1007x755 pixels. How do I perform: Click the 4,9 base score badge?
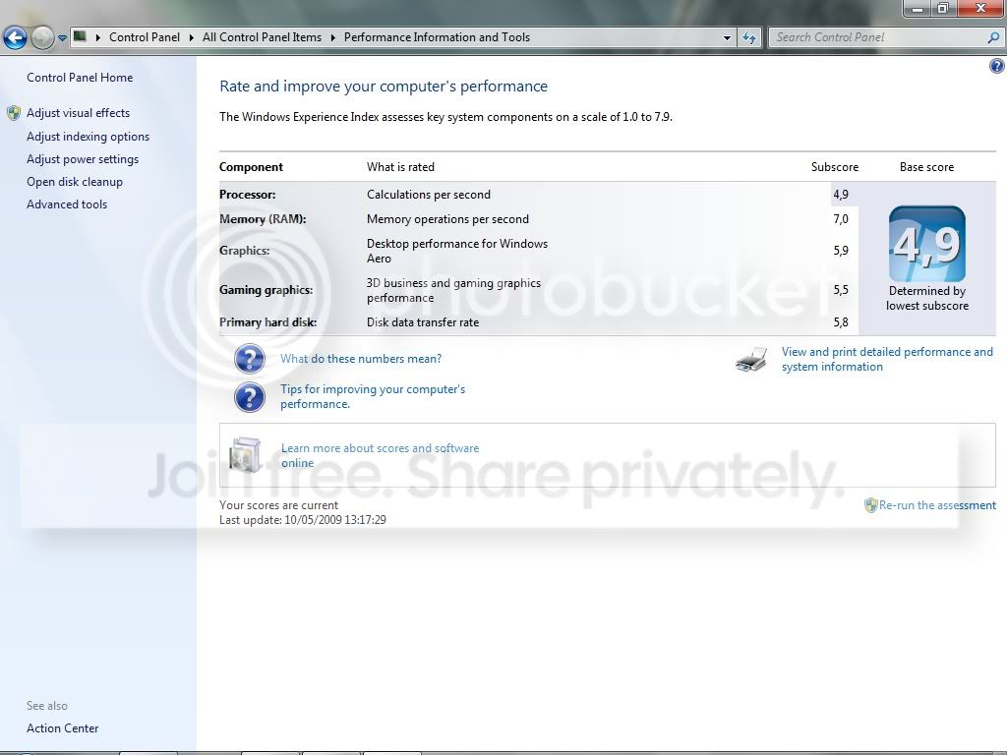click(x=926, y=244)
